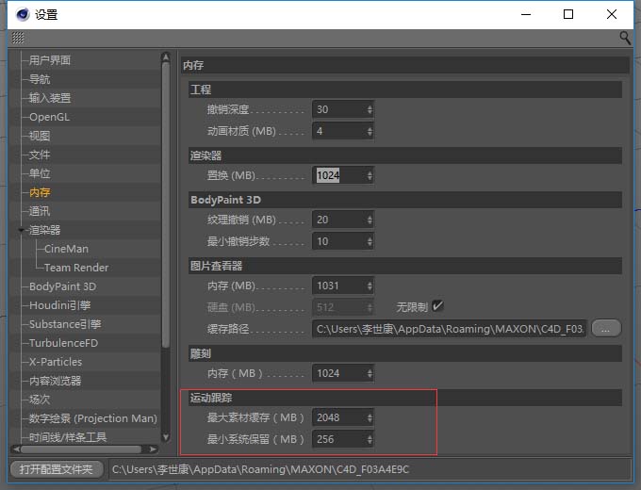Click the 缓存路径 path field
The image size is (641, 490).
(450, 329)
